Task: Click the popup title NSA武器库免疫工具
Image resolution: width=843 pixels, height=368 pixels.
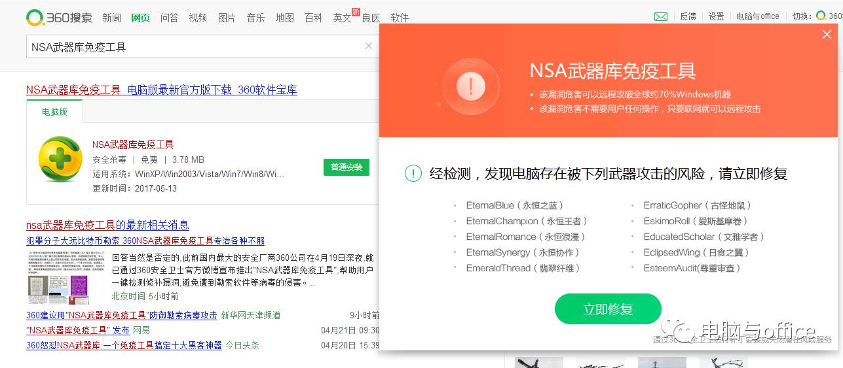Action: click(612, 71)
